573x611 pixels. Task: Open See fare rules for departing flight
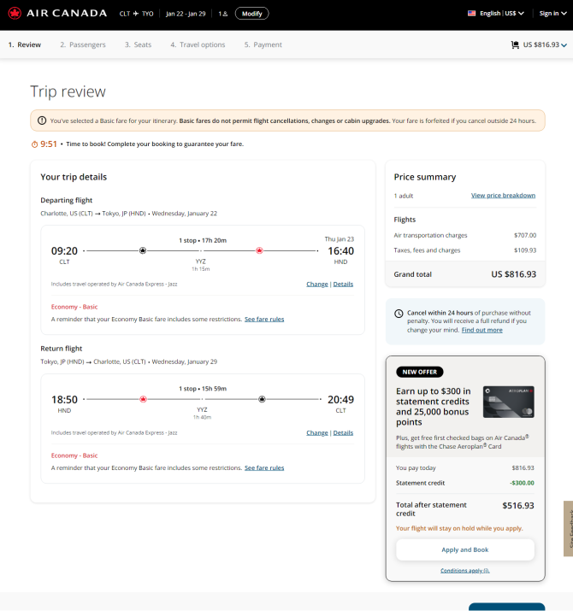pyautogui.click(x=264, y=319)
